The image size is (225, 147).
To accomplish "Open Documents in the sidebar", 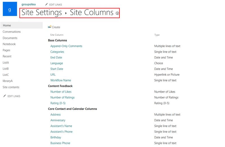I will click(x=10, y=38).
